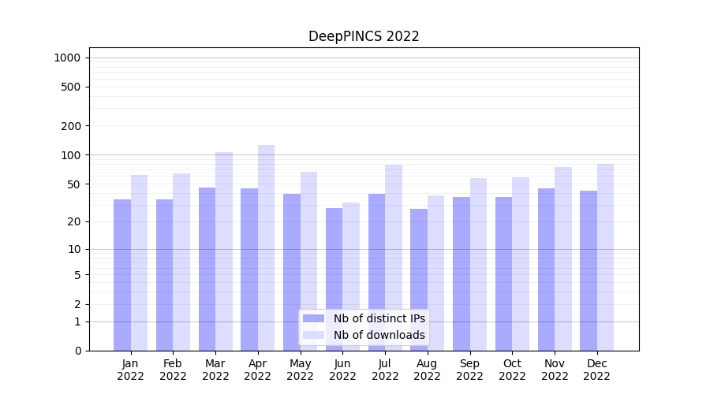Click the DeepPINCS 2022 chart title
The image size is (710, 394).
(x=364, y=36)
